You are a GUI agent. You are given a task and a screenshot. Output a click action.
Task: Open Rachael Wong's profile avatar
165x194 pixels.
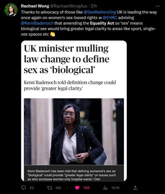point(11,10)
